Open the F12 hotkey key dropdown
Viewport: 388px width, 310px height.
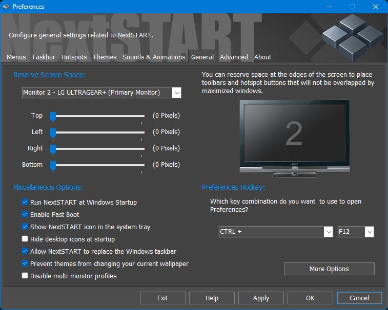pos(356,232)
